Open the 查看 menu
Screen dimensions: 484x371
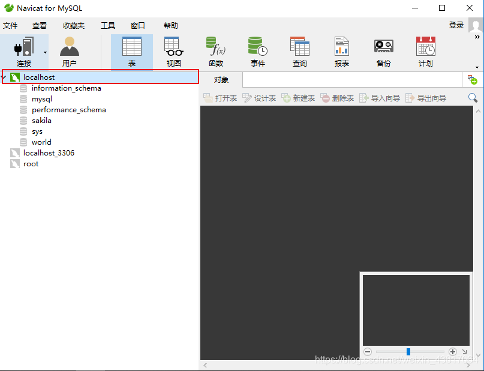[40, 26]
